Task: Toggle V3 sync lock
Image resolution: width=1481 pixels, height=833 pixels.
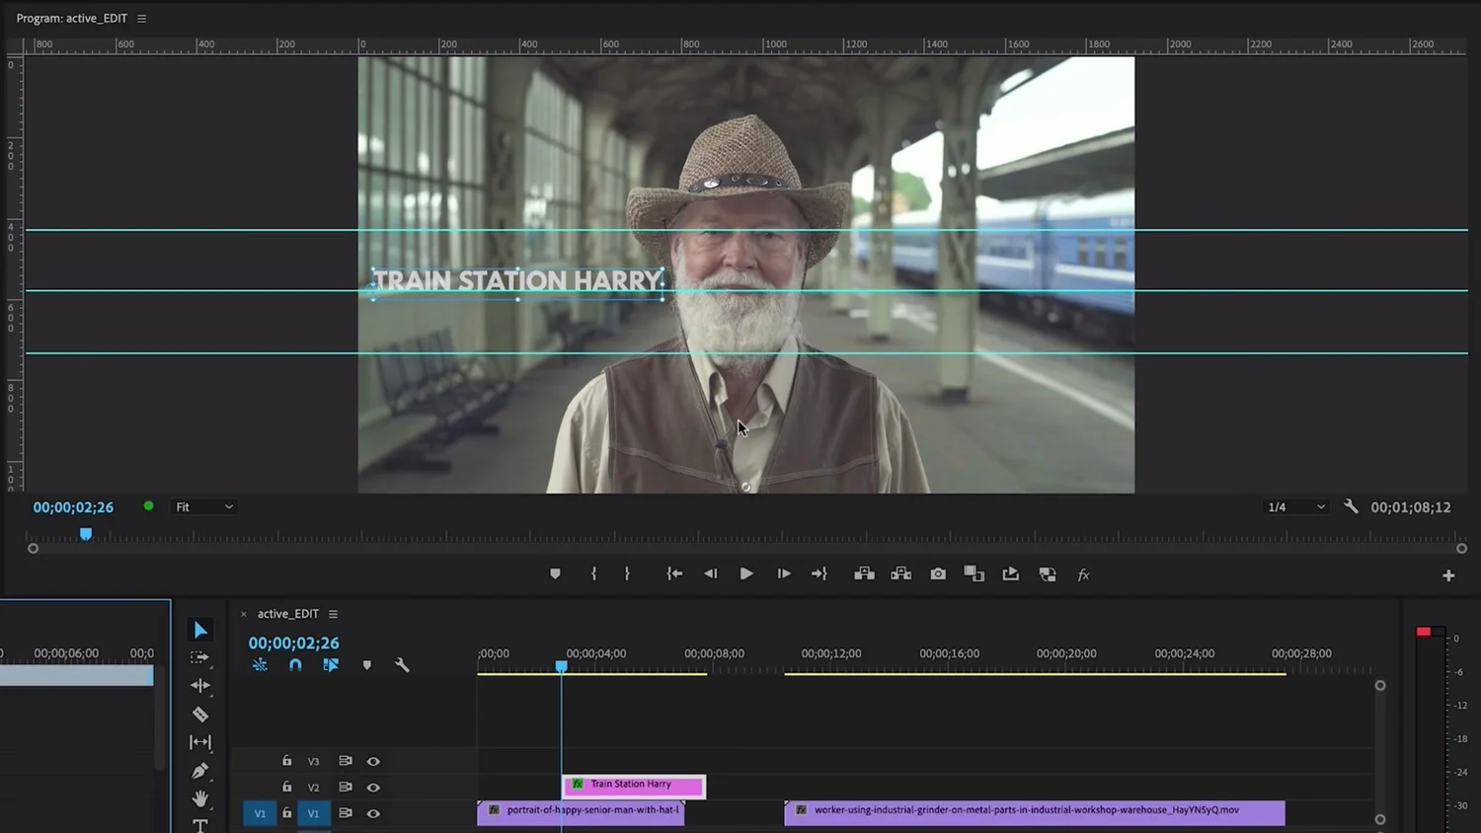Action: tap(346, 761)
